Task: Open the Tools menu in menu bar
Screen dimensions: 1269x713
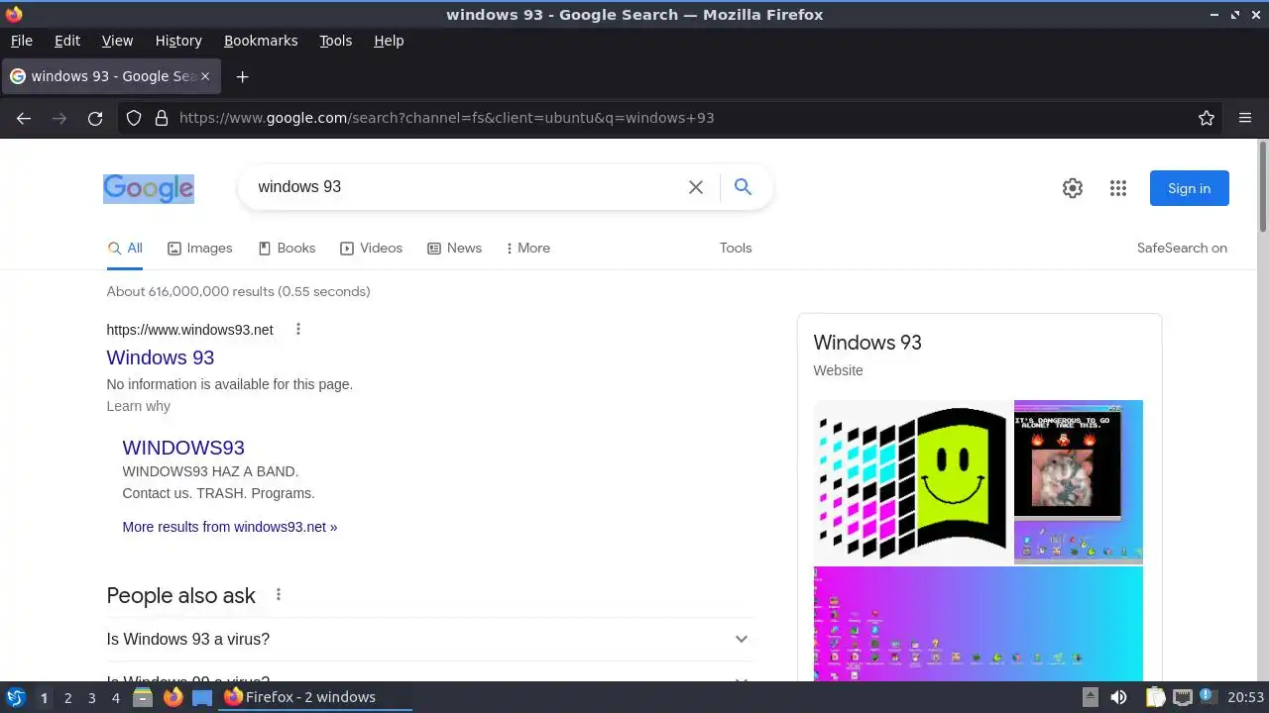Action: pos(335,41)
